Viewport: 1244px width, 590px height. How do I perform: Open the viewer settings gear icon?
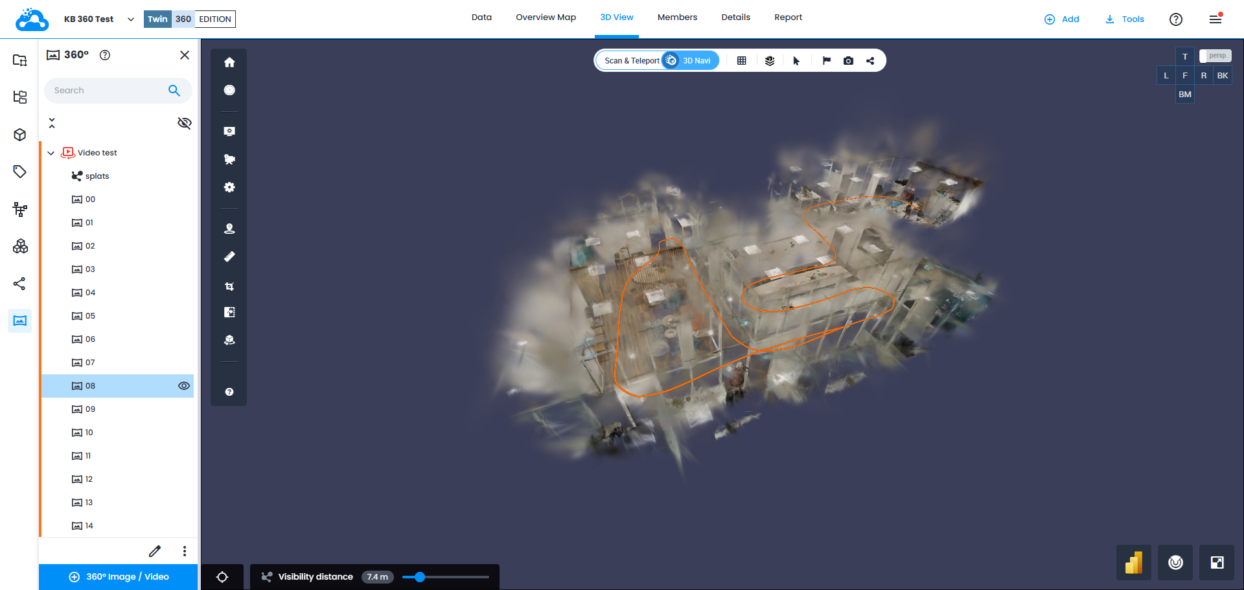click(229, 187)
